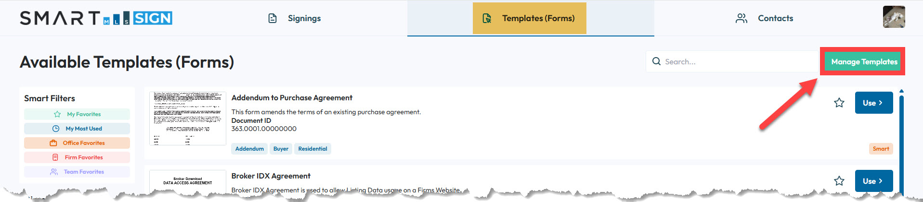Go to the Contacts tab

click(765, 18)
